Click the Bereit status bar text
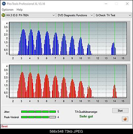The width and height of the screenshot is (133, 134). pos(5,126)
